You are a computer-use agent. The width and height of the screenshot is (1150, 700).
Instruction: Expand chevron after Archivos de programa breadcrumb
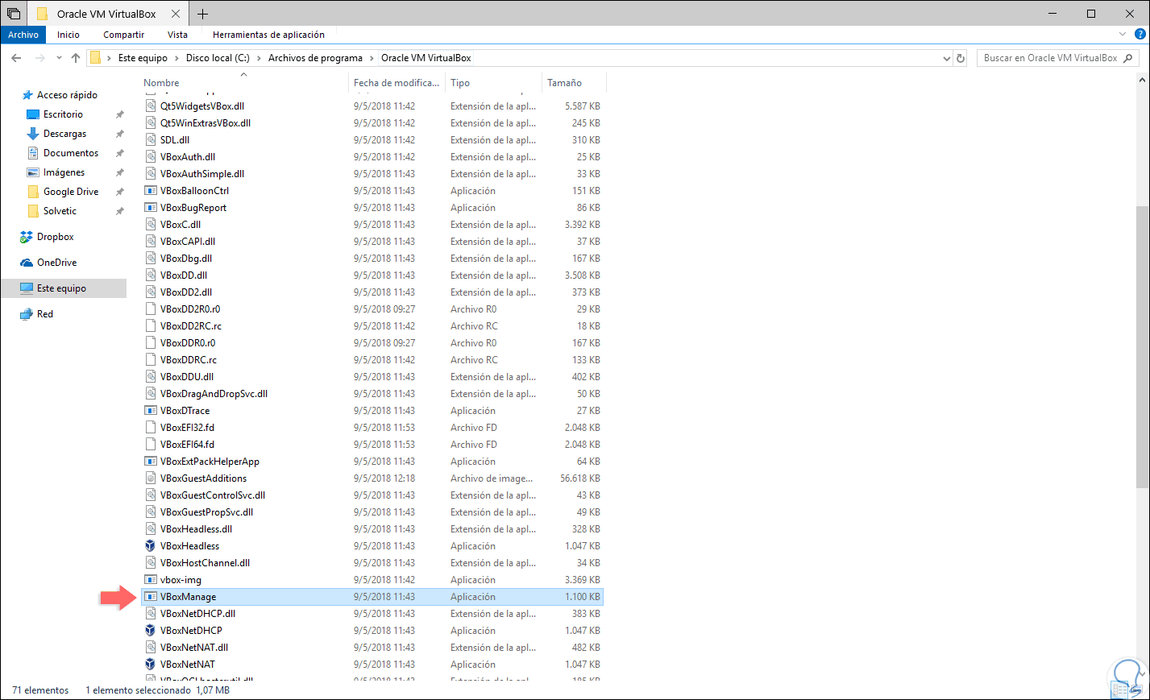[x=372, y=58]
